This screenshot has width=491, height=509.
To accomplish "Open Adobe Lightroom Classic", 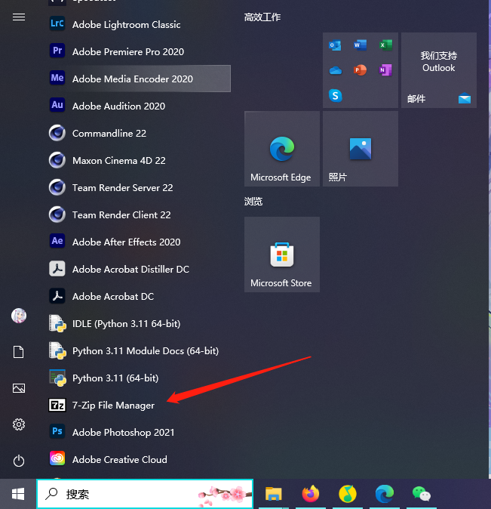I will coord(126,25).
